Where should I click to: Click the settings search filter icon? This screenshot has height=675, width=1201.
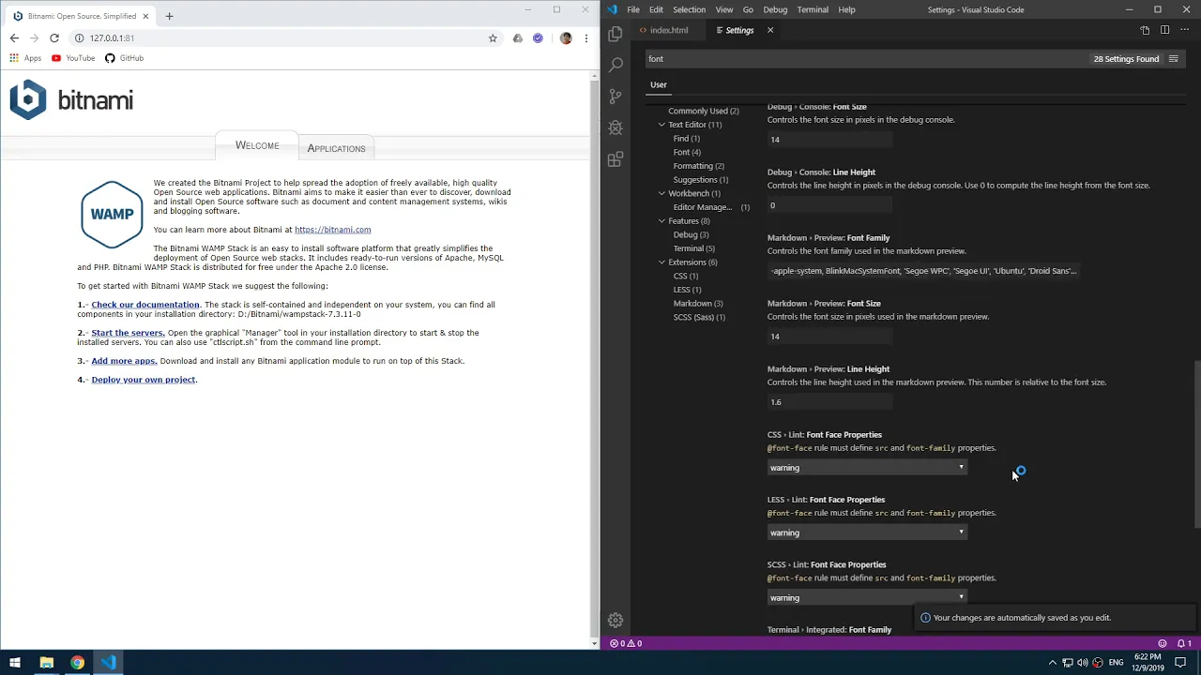pos(1173,58)
